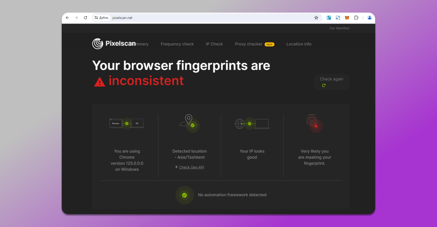This screenshot has width=437, height=227.
Task: Open the Дубль tab group chip
Action: (101, 18)
